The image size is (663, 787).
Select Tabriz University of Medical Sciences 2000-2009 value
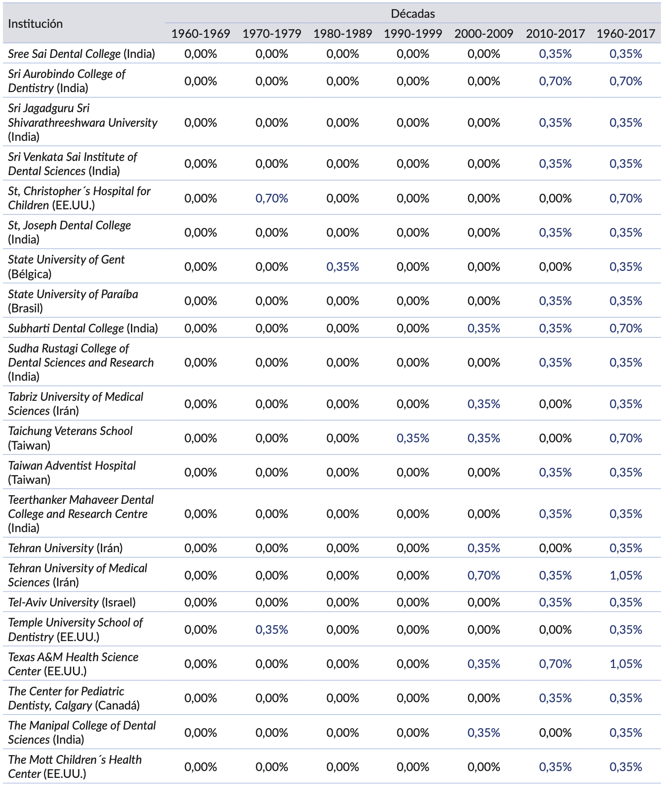[x=484, y=404]
